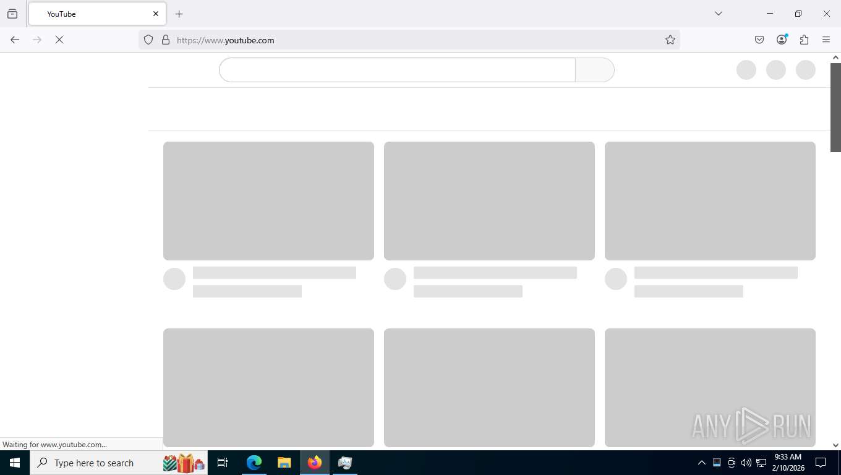Open Firefox View recent browsing icon
This screenshot has width=841, height=475.
[12, 14]
